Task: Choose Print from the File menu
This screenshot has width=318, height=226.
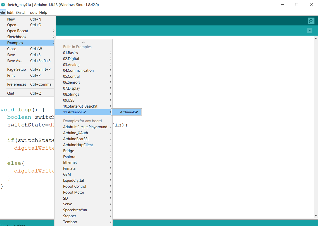Action: point(28,75)
